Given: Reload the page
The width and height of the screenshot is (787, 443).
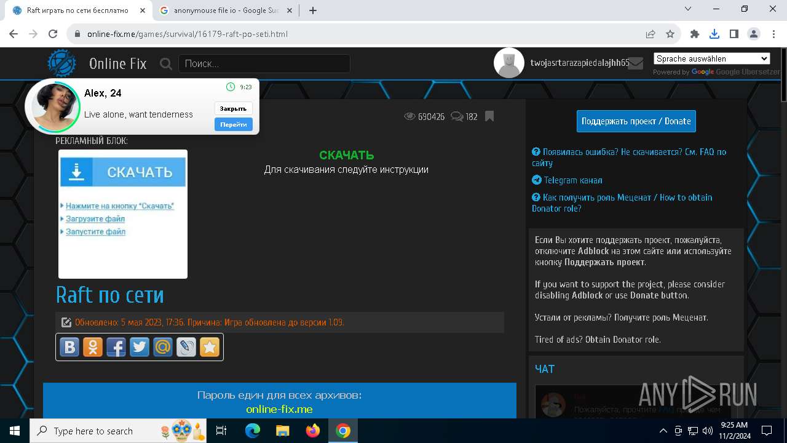Looking at the screenshot, I should pyautogui.click(x=53, y=34).
